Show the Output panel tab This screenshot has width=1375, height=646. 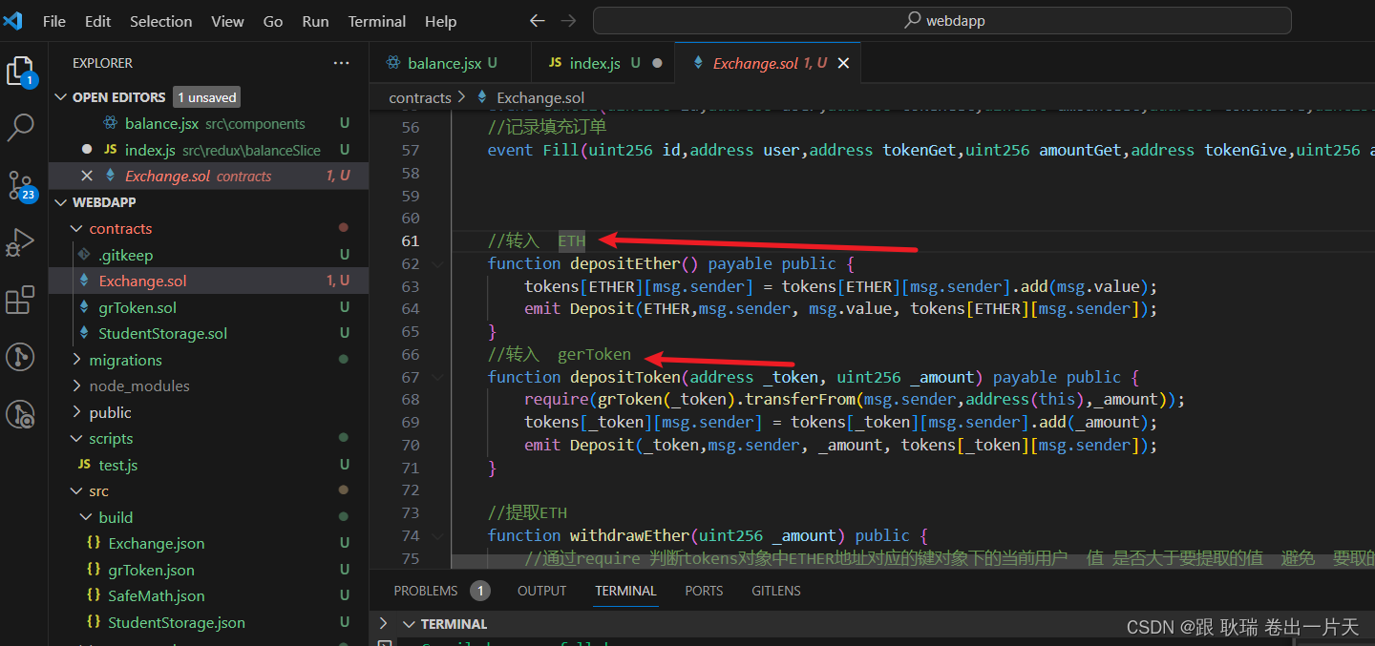(x=542, y=591)
